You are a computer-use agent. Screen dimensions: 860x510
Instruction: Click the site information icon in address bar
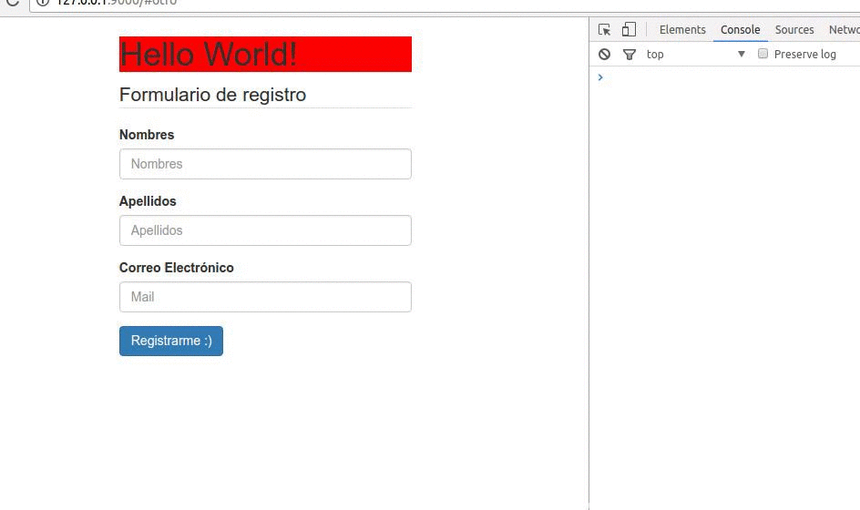coord(43,2)
